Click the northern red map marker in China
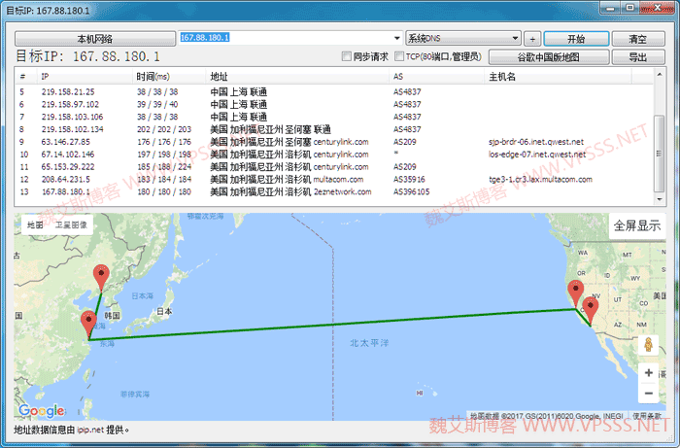This screenshot has width=680, height=448. pyautogui.click(x=99, y=276)
